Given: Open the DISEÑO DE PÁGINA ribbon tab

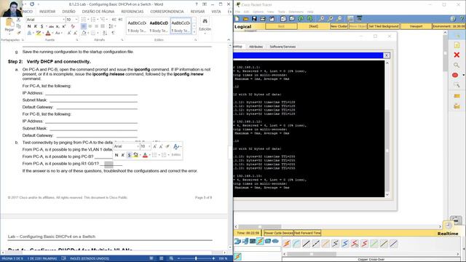Looking at the screenshot, I should coord(98,12).
